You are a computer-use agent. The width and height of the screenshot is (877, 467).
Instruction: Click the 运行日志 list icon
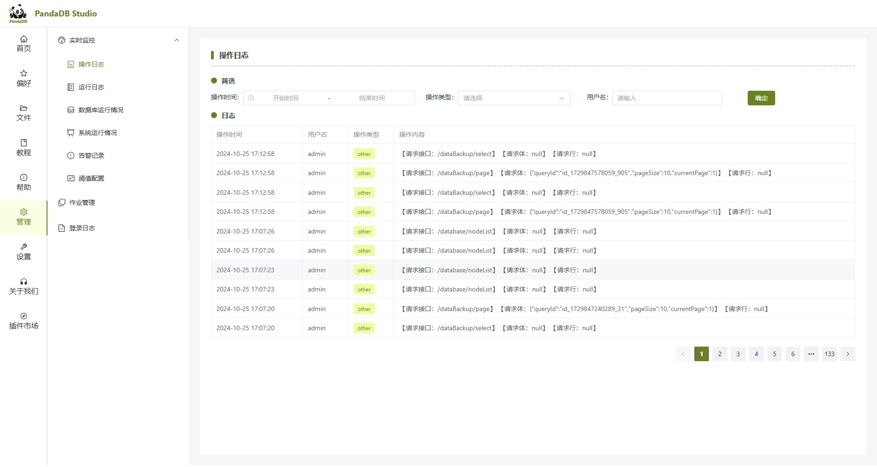click(x=71, y=87)
